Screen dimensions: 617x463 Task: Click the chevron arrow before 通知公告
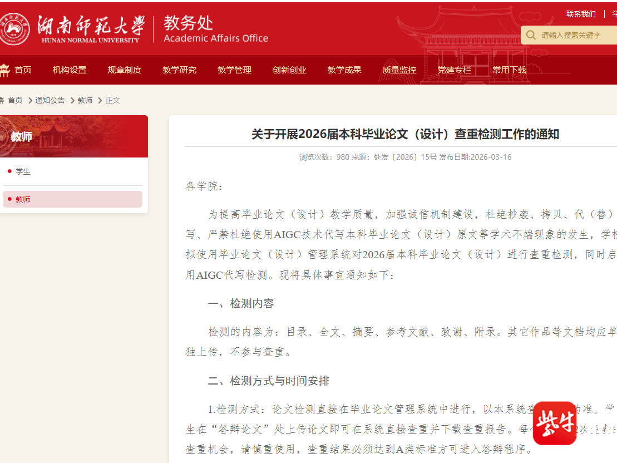[30, 101]
